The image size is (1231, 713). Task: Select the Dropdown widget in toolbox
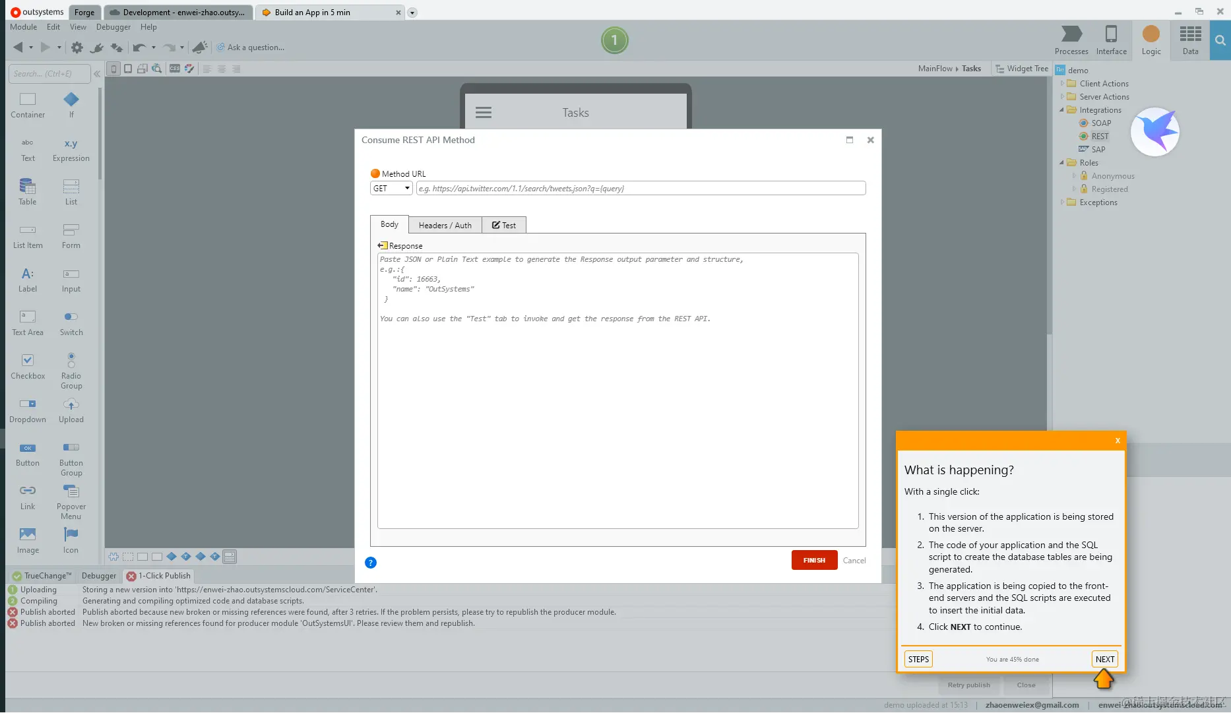(28, 410)
